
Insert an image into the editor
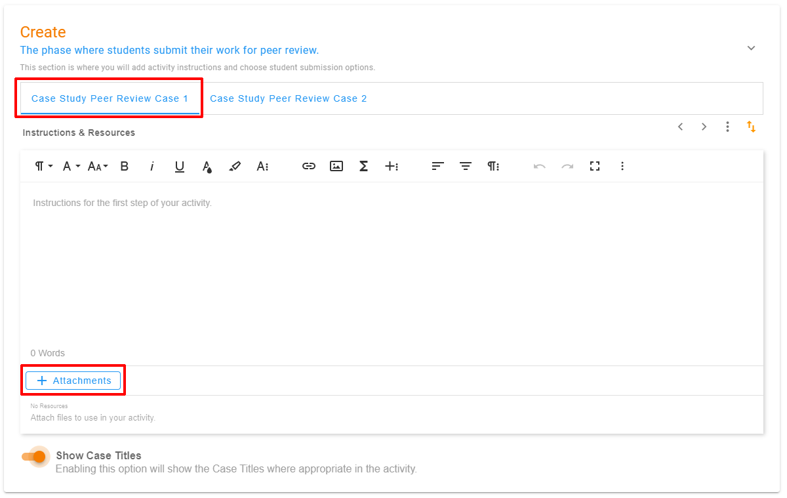coord(336,167)
